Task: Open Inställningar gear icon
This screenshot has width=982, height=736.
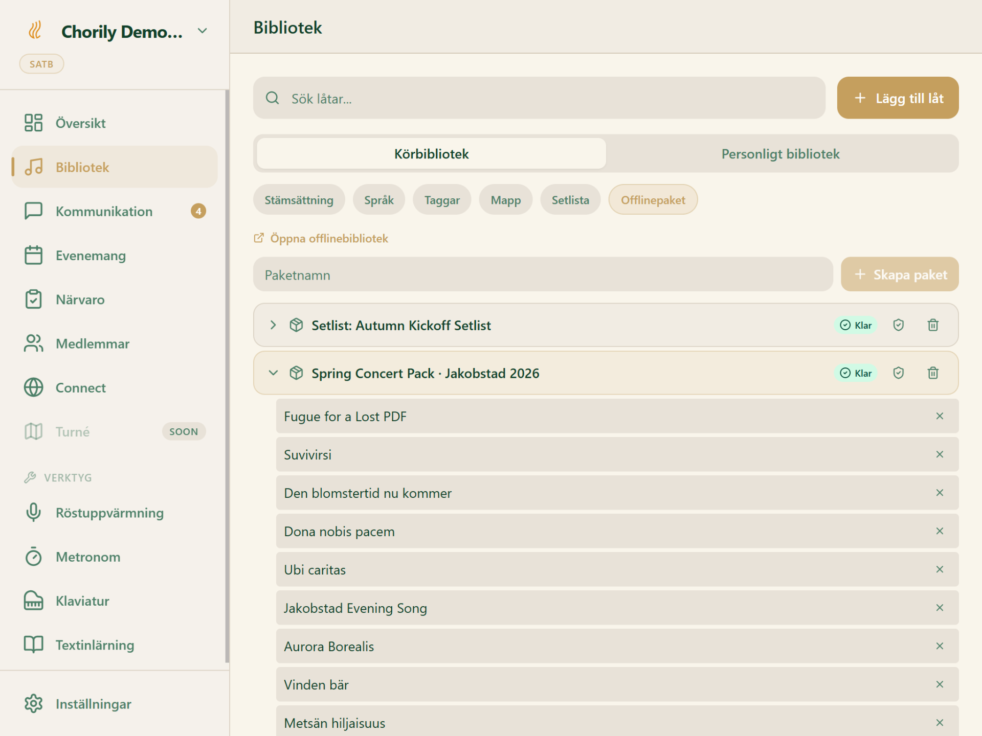Action: coord(33,704)
